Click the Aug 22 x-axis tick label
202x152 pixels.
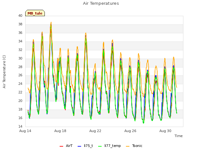(x=95, y=131)
